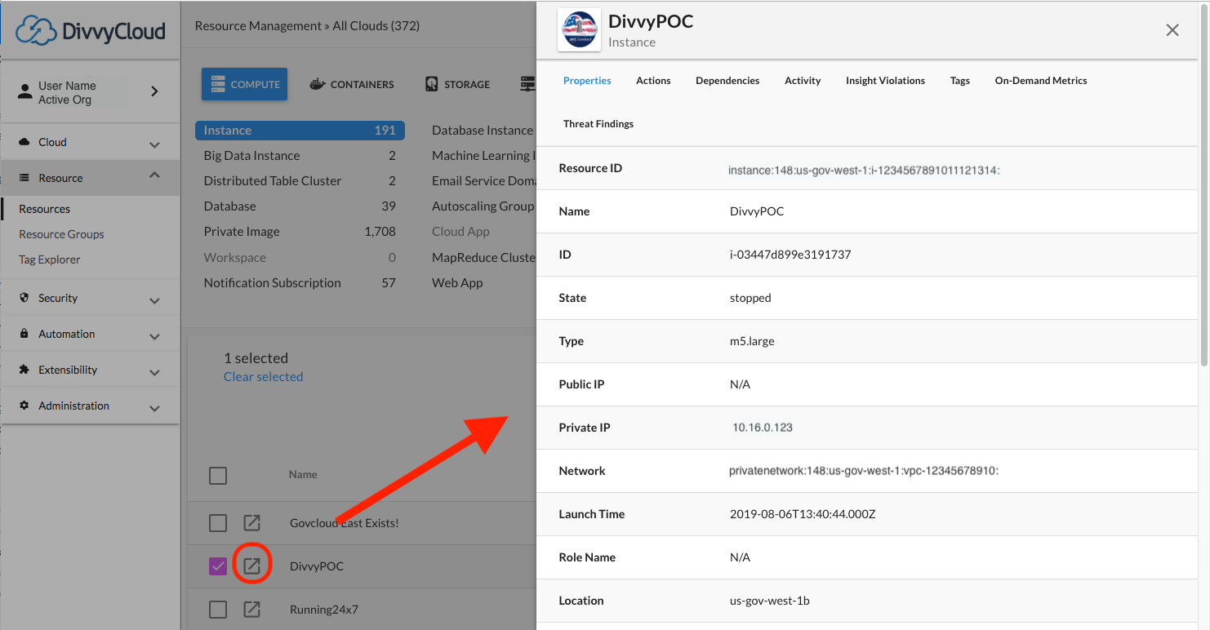This screenshot has width=1210, height=630.
Task: Close the DivvyPOC details panel
Action: [1172, 30]
